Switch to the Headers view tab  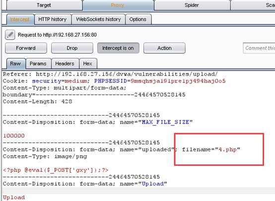[x=65, y=64]
